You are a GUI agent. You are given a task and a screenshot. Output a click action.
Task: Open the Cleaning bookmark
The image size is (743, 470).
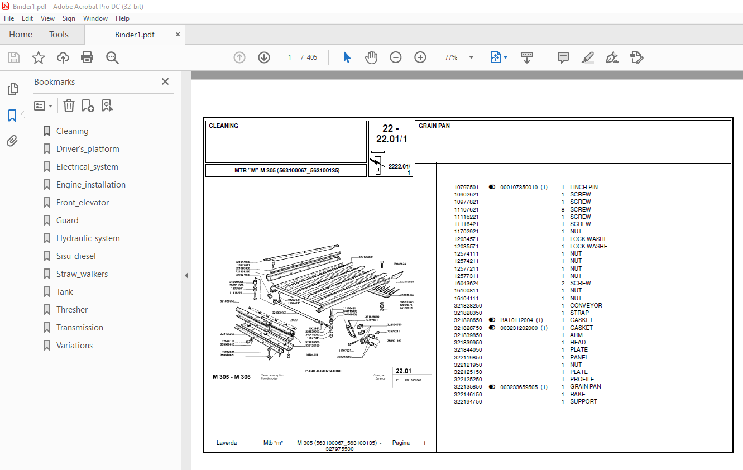72,131
